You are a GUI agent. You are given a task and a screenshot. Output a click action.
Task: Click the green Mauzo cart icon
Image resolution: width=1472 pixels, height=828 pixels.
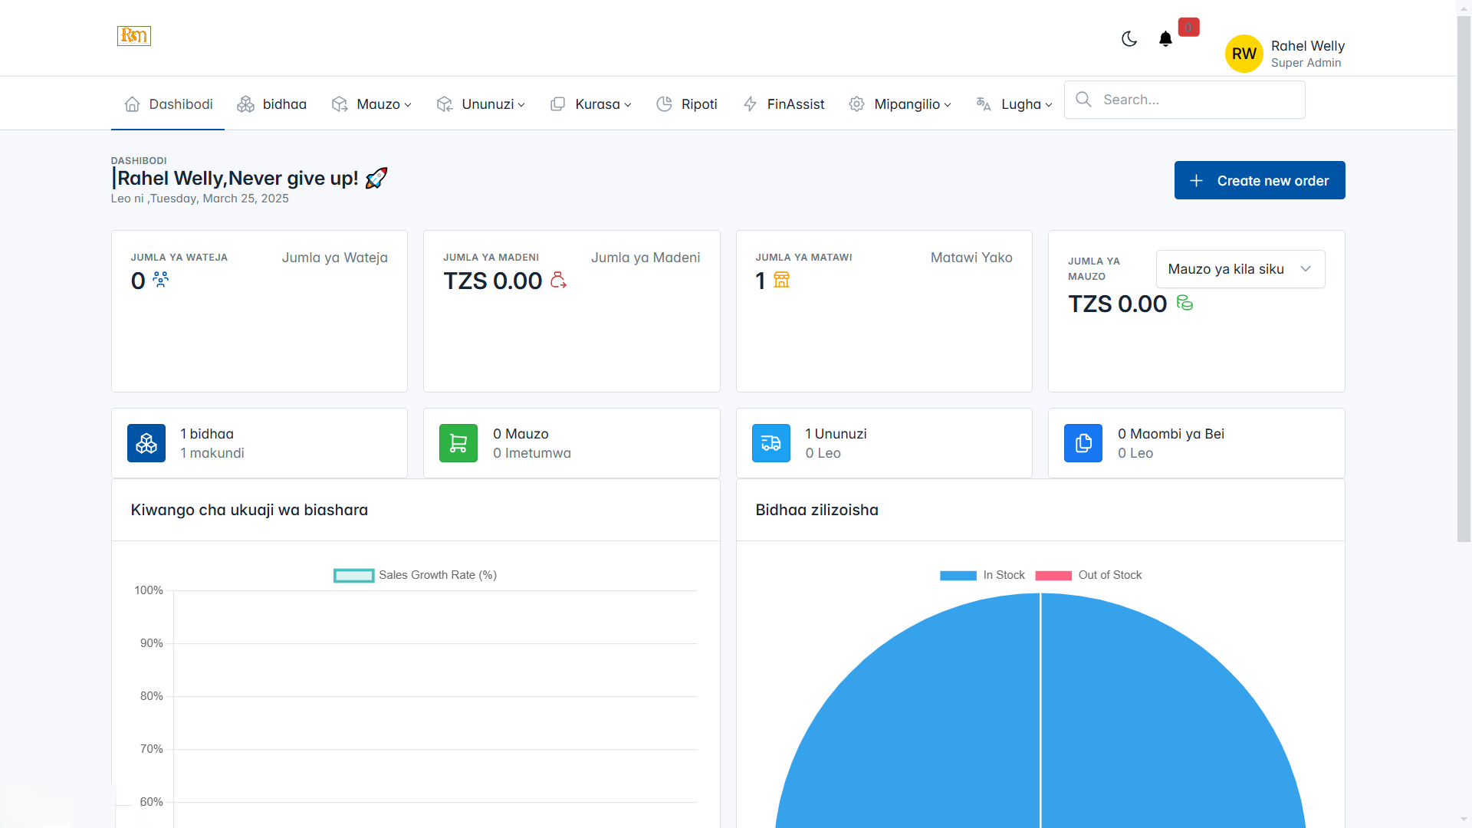pos(458,443)
